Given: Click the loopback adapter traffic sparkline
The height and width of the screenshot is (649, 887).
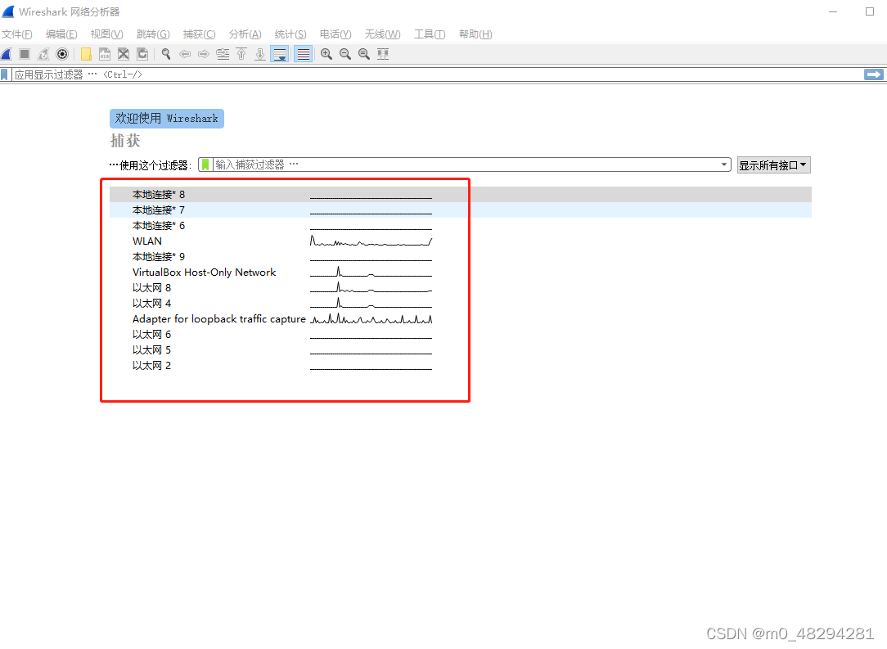Looking at the screenshot, I should 371,318.
